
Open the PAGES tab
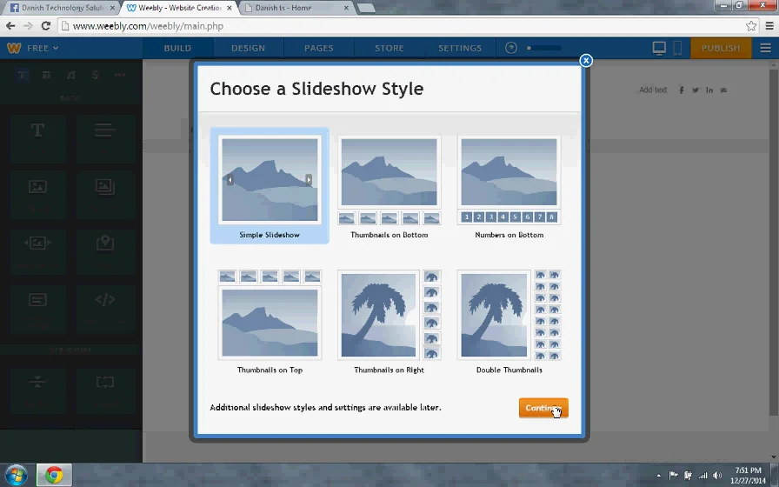pos(319,48)
